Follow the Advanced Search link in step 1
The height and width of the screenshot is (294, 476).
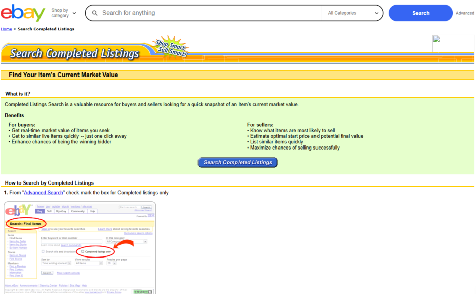click(x=44, y=193)
